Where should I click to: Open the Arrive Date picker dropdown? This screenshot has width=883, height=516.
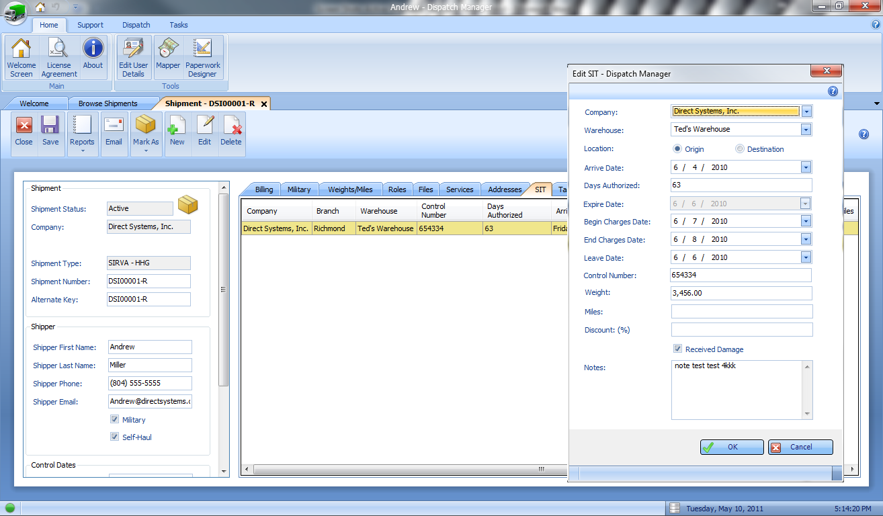(806, 167)
